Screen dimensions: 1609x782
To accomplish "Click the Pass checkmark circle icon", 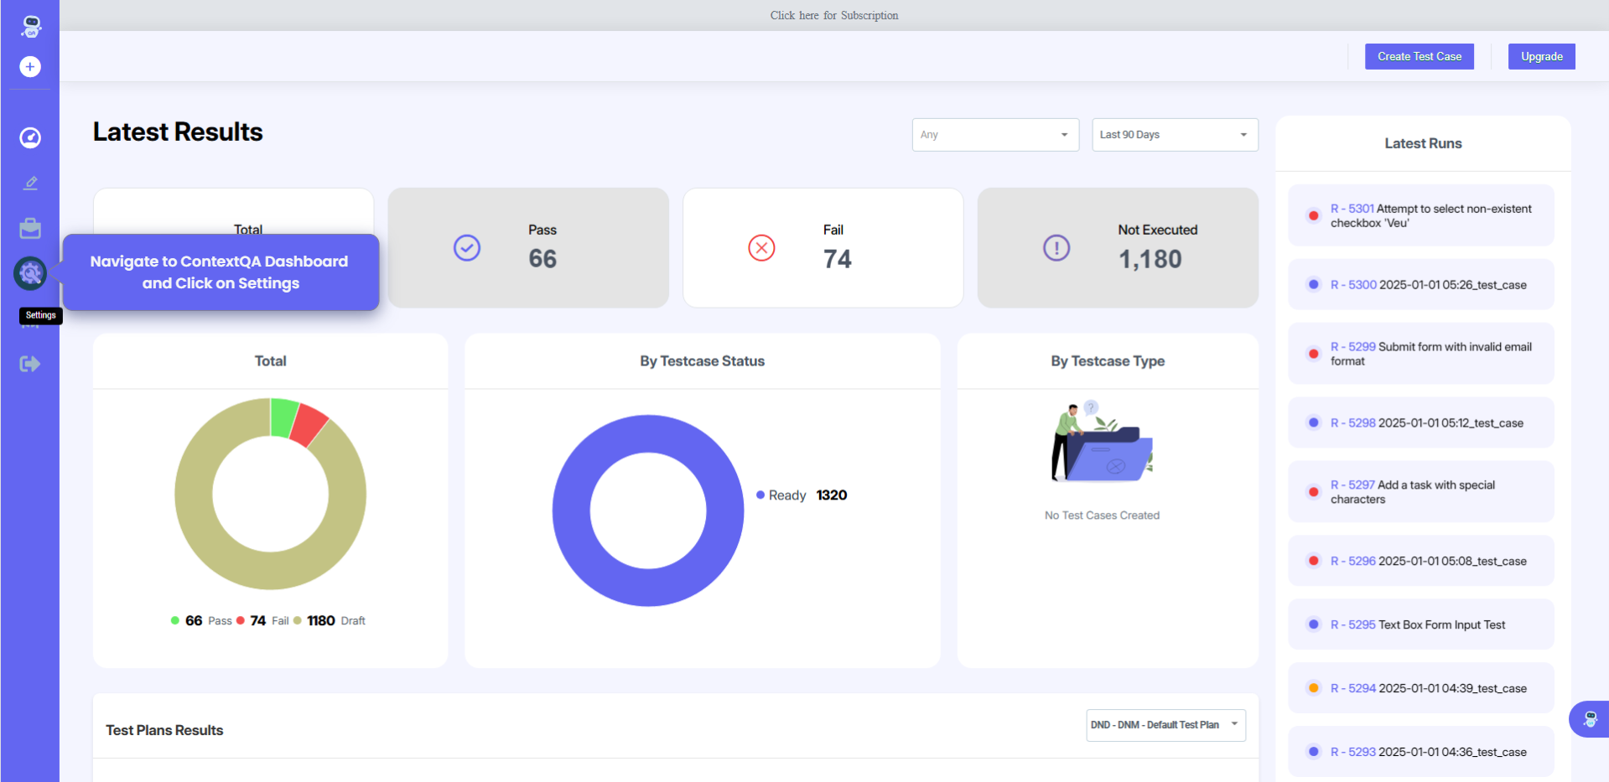I will pos(467,248).
